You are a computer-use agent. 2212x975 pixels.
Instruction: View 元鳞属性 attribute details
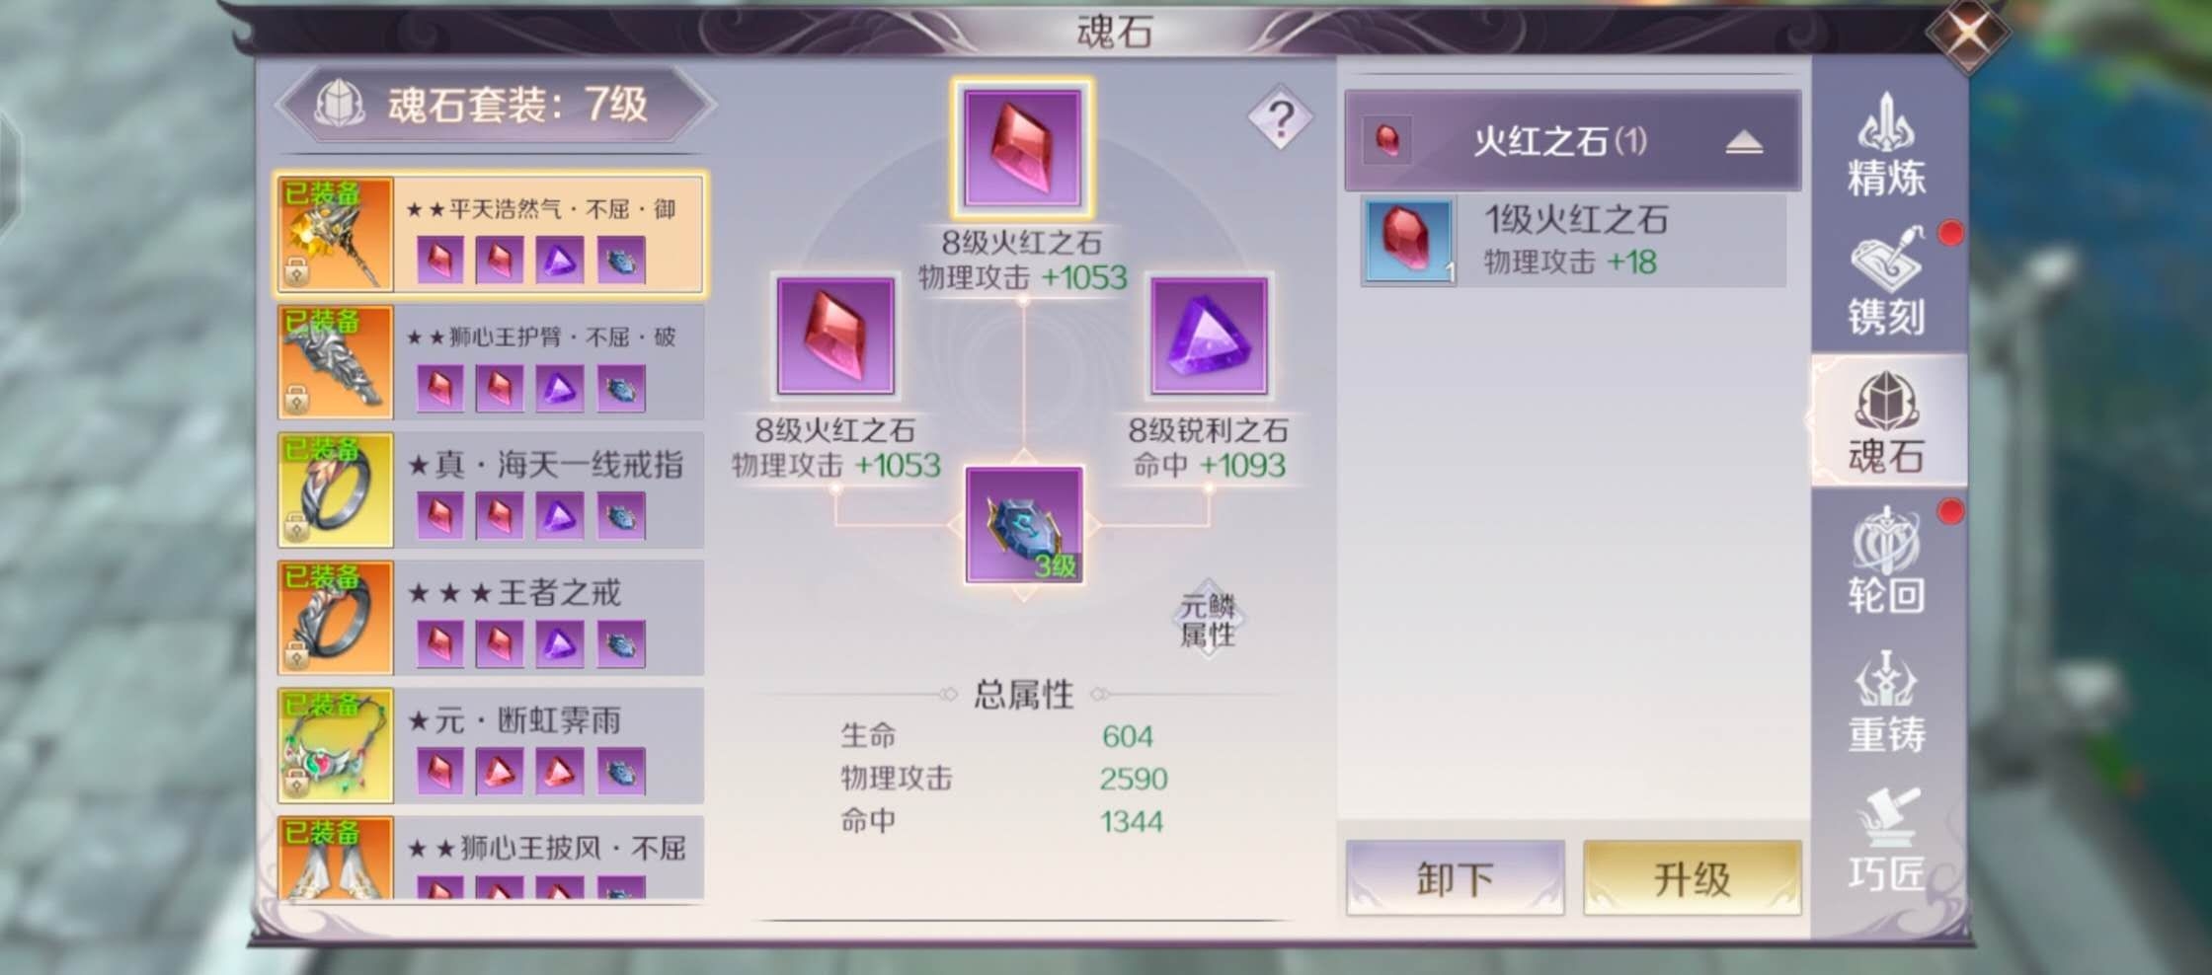1208,620
